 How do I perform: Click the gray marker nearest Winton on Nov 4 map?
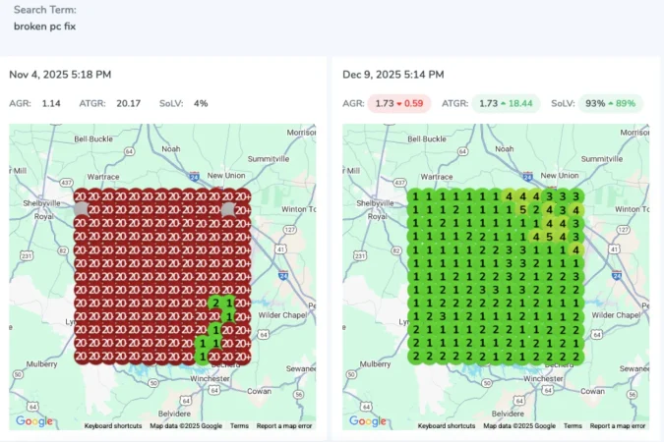(228, 209)
